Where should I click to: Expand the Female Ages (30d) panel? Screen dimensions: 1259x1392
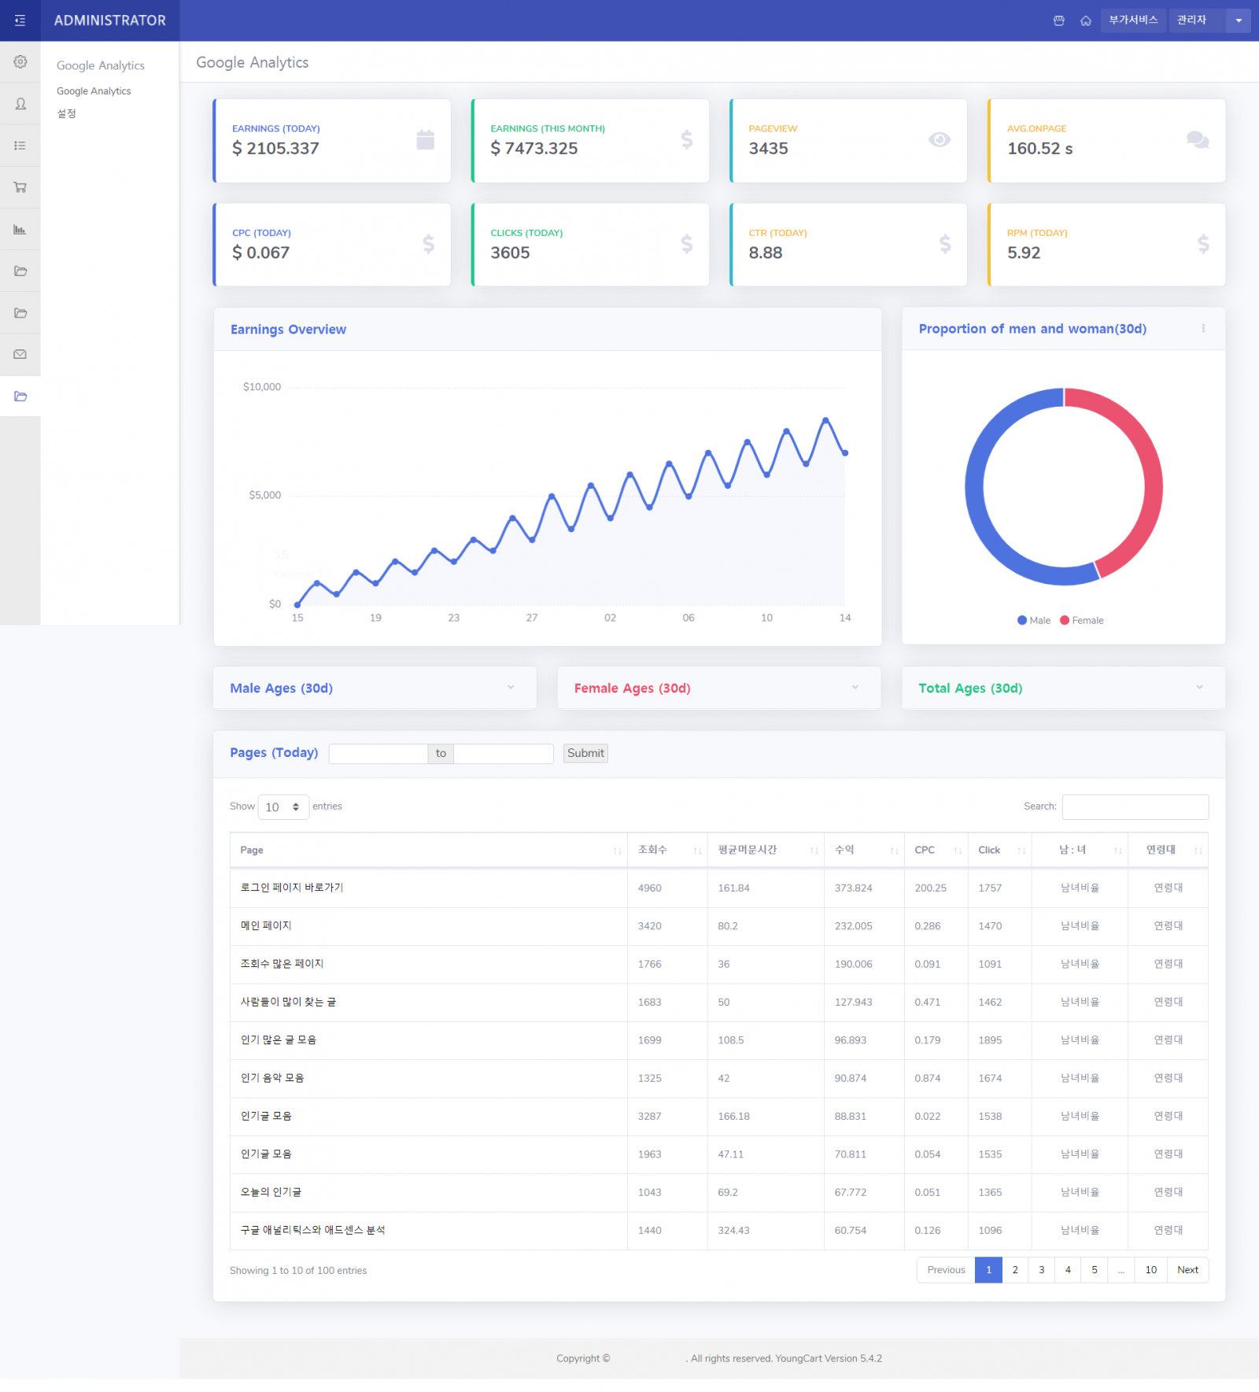pyautogui.click(x=855, y=688)
